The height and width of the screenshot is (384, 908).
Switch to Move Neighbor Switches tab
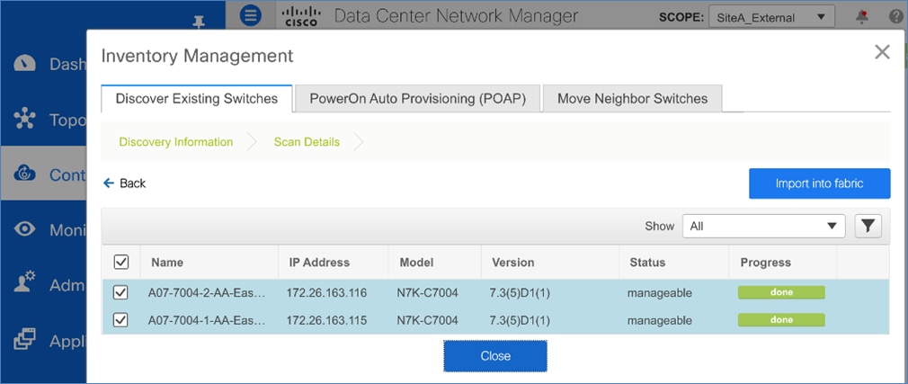point(632,98)
